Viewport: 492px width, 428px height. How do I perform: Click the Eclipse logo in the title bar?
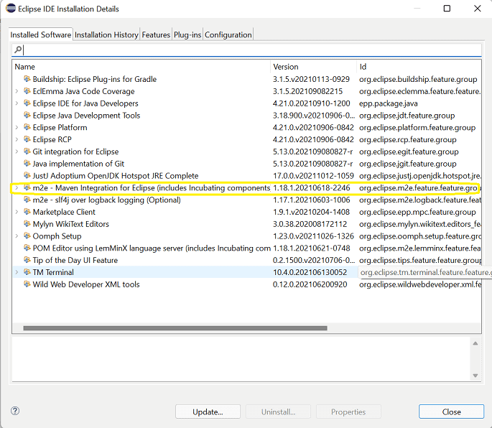coord(11,8)
